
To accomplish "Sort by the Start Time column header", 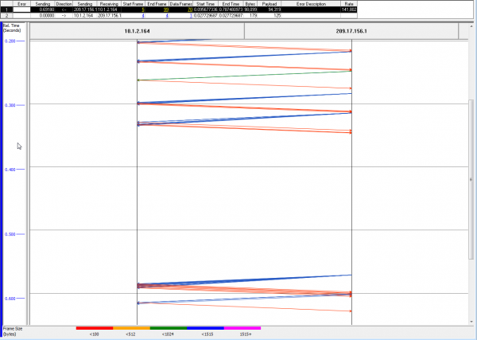I will tap(205, 4).
